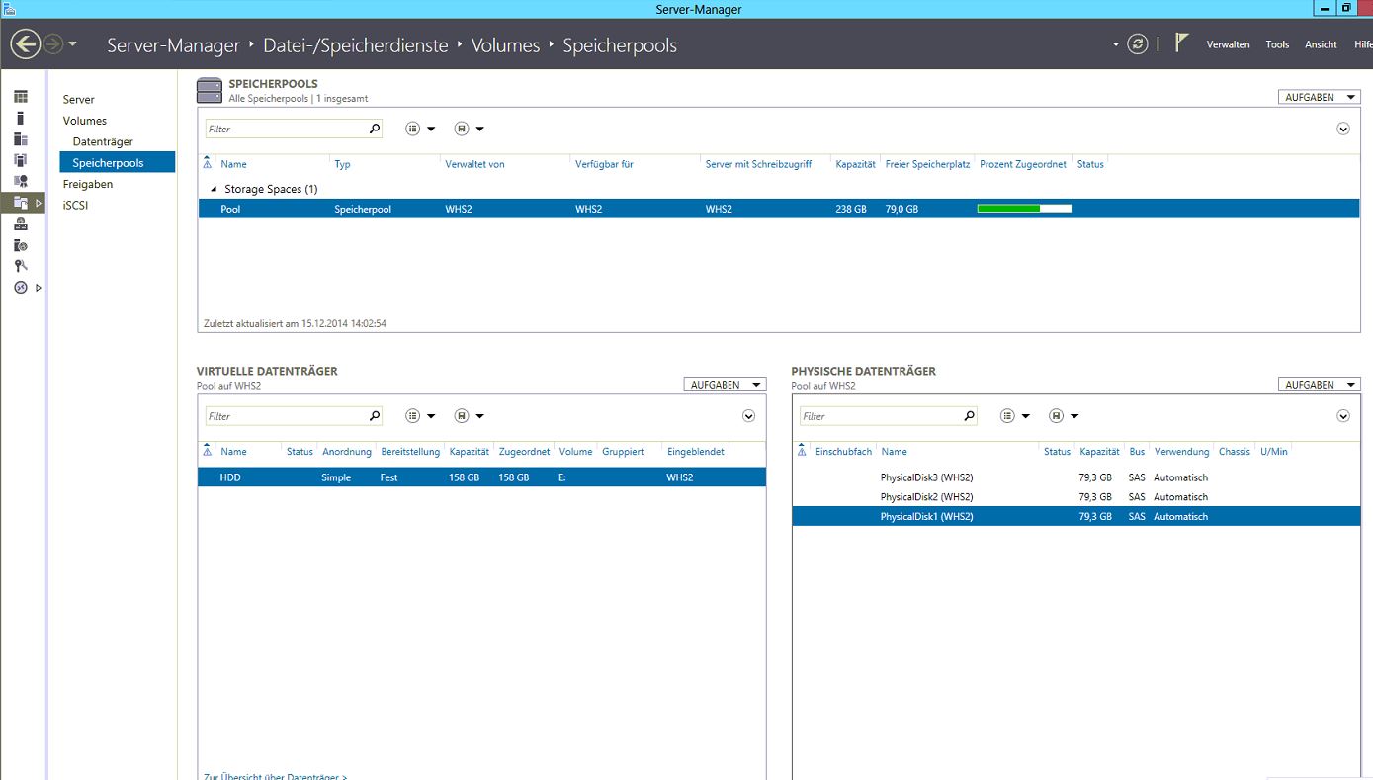
Task: Select the HDD virtual disk row
Action: [481, 477]
